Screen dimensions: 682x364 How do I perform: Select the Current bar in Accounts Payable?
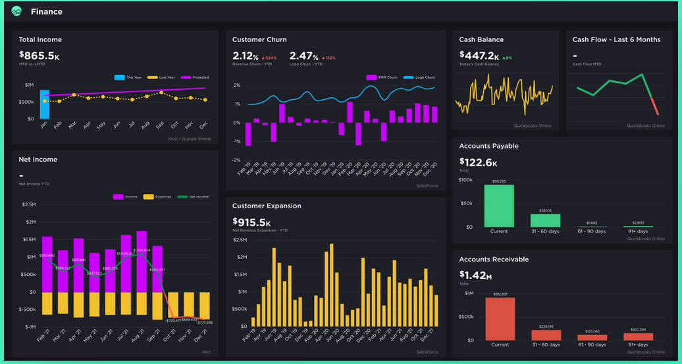[499, 206]
